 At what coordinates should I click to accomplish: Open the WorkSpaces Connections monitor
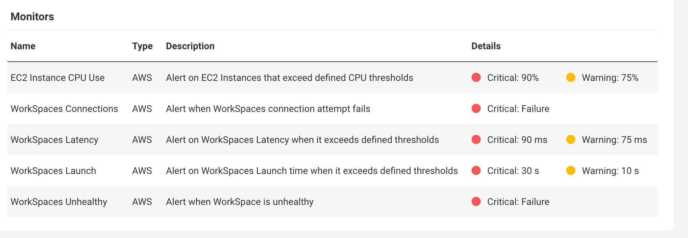point(64,109)
